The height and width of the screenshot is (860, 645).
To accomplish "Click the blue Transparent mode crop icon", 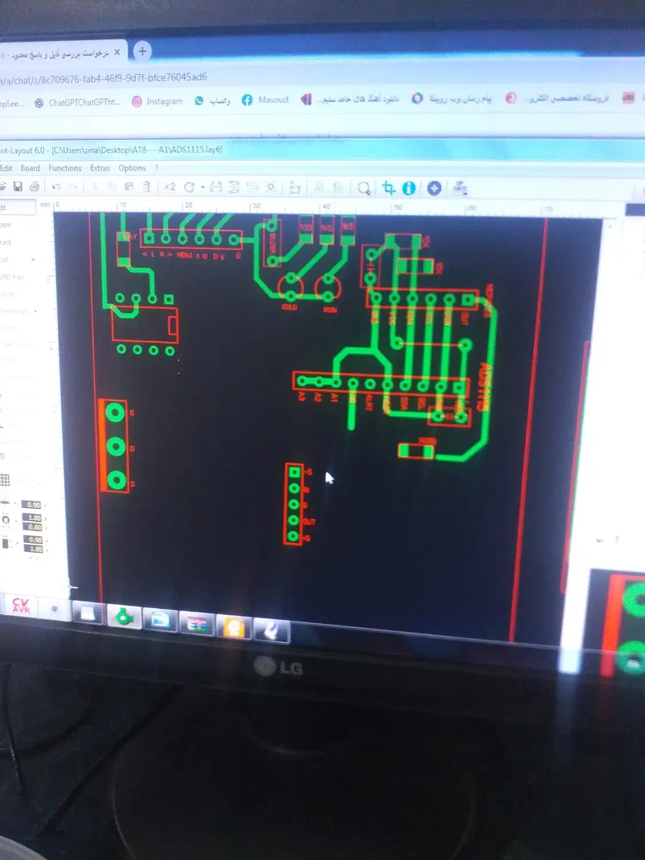I will point(389,187).
